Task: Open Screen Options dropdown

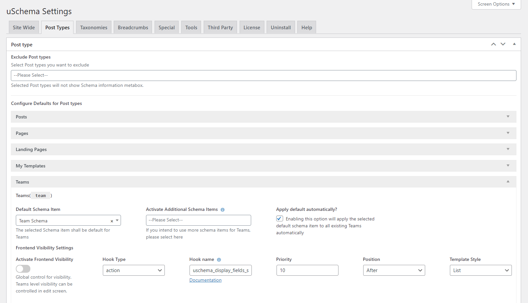Action: [x=496, y=4]
